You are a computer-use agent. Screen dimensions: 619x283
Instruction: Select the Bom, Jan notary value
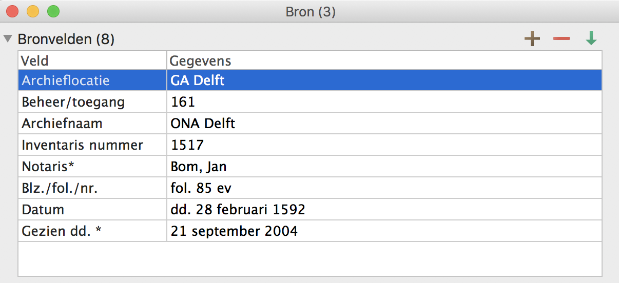pos(198,167)
